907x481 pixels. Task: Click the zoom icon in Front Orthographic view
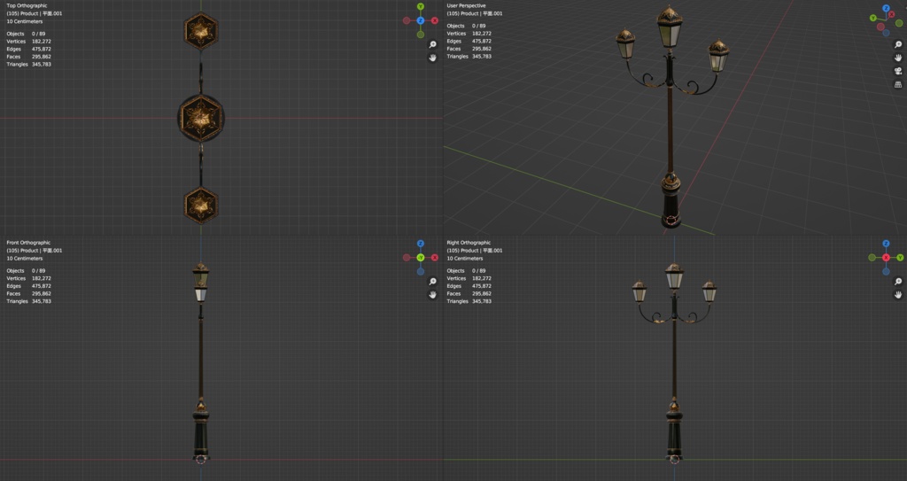click(432, 282)
